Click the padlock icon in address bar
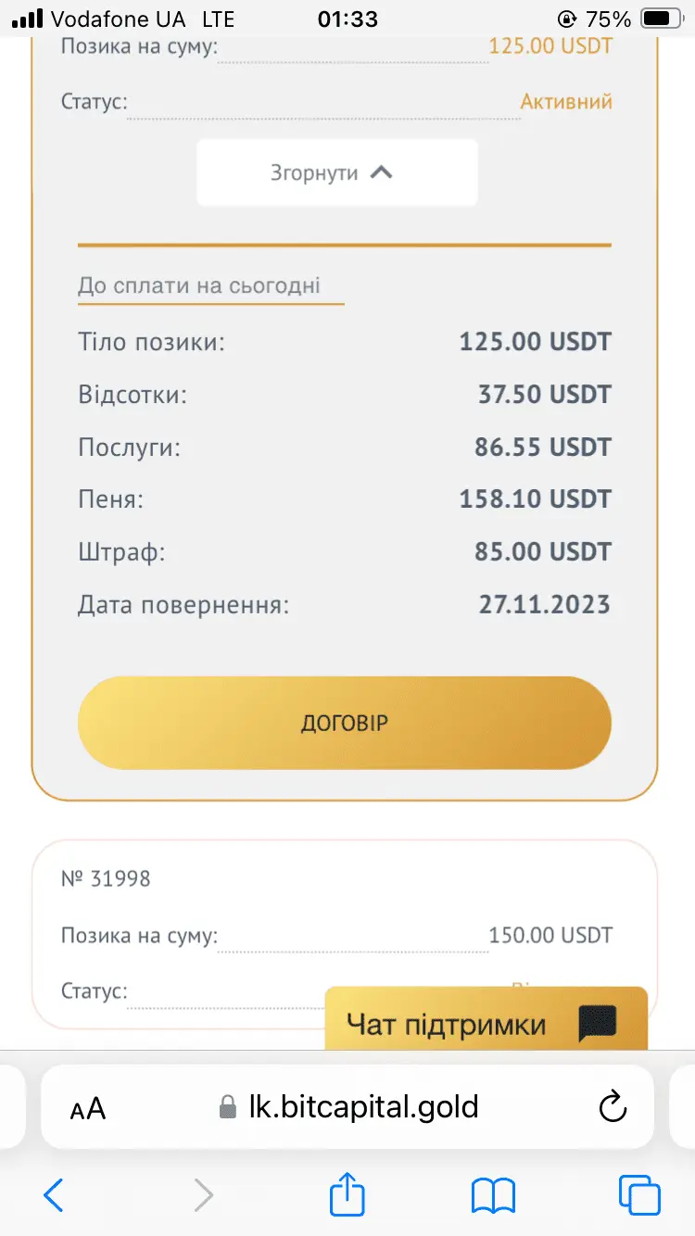This screenshot has width=695, height=1236. (x=228, y=1106)
